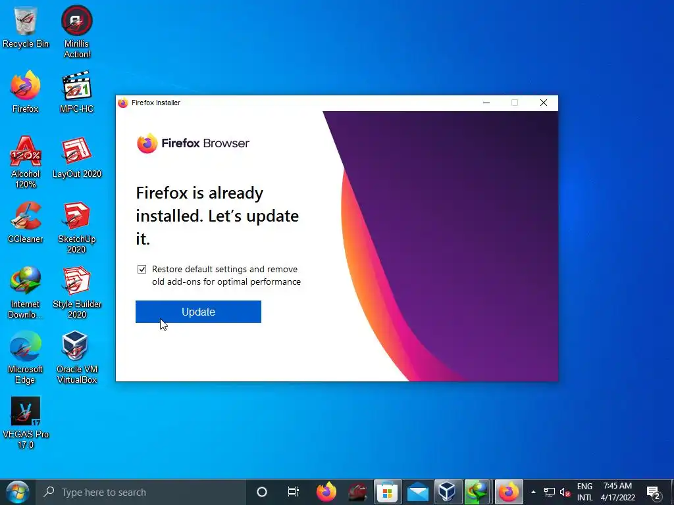Open Mirillis Action! desktop icon

[76, 30]
